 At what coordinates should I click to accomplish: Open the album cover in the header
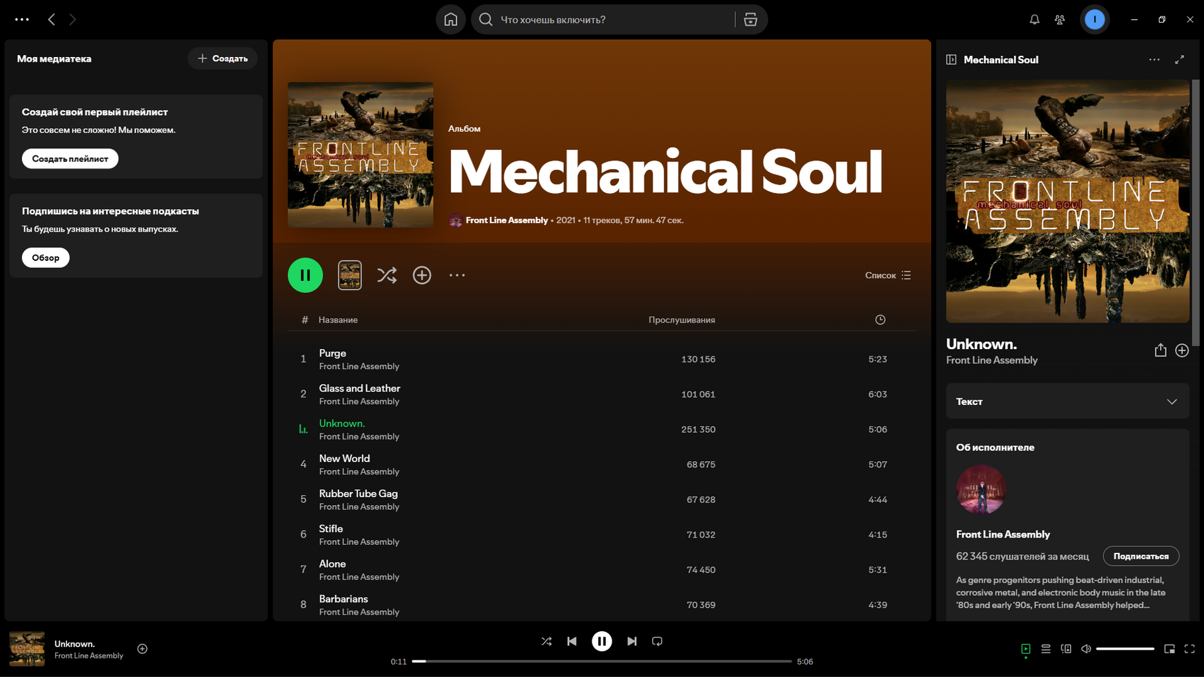coord(361,155)
